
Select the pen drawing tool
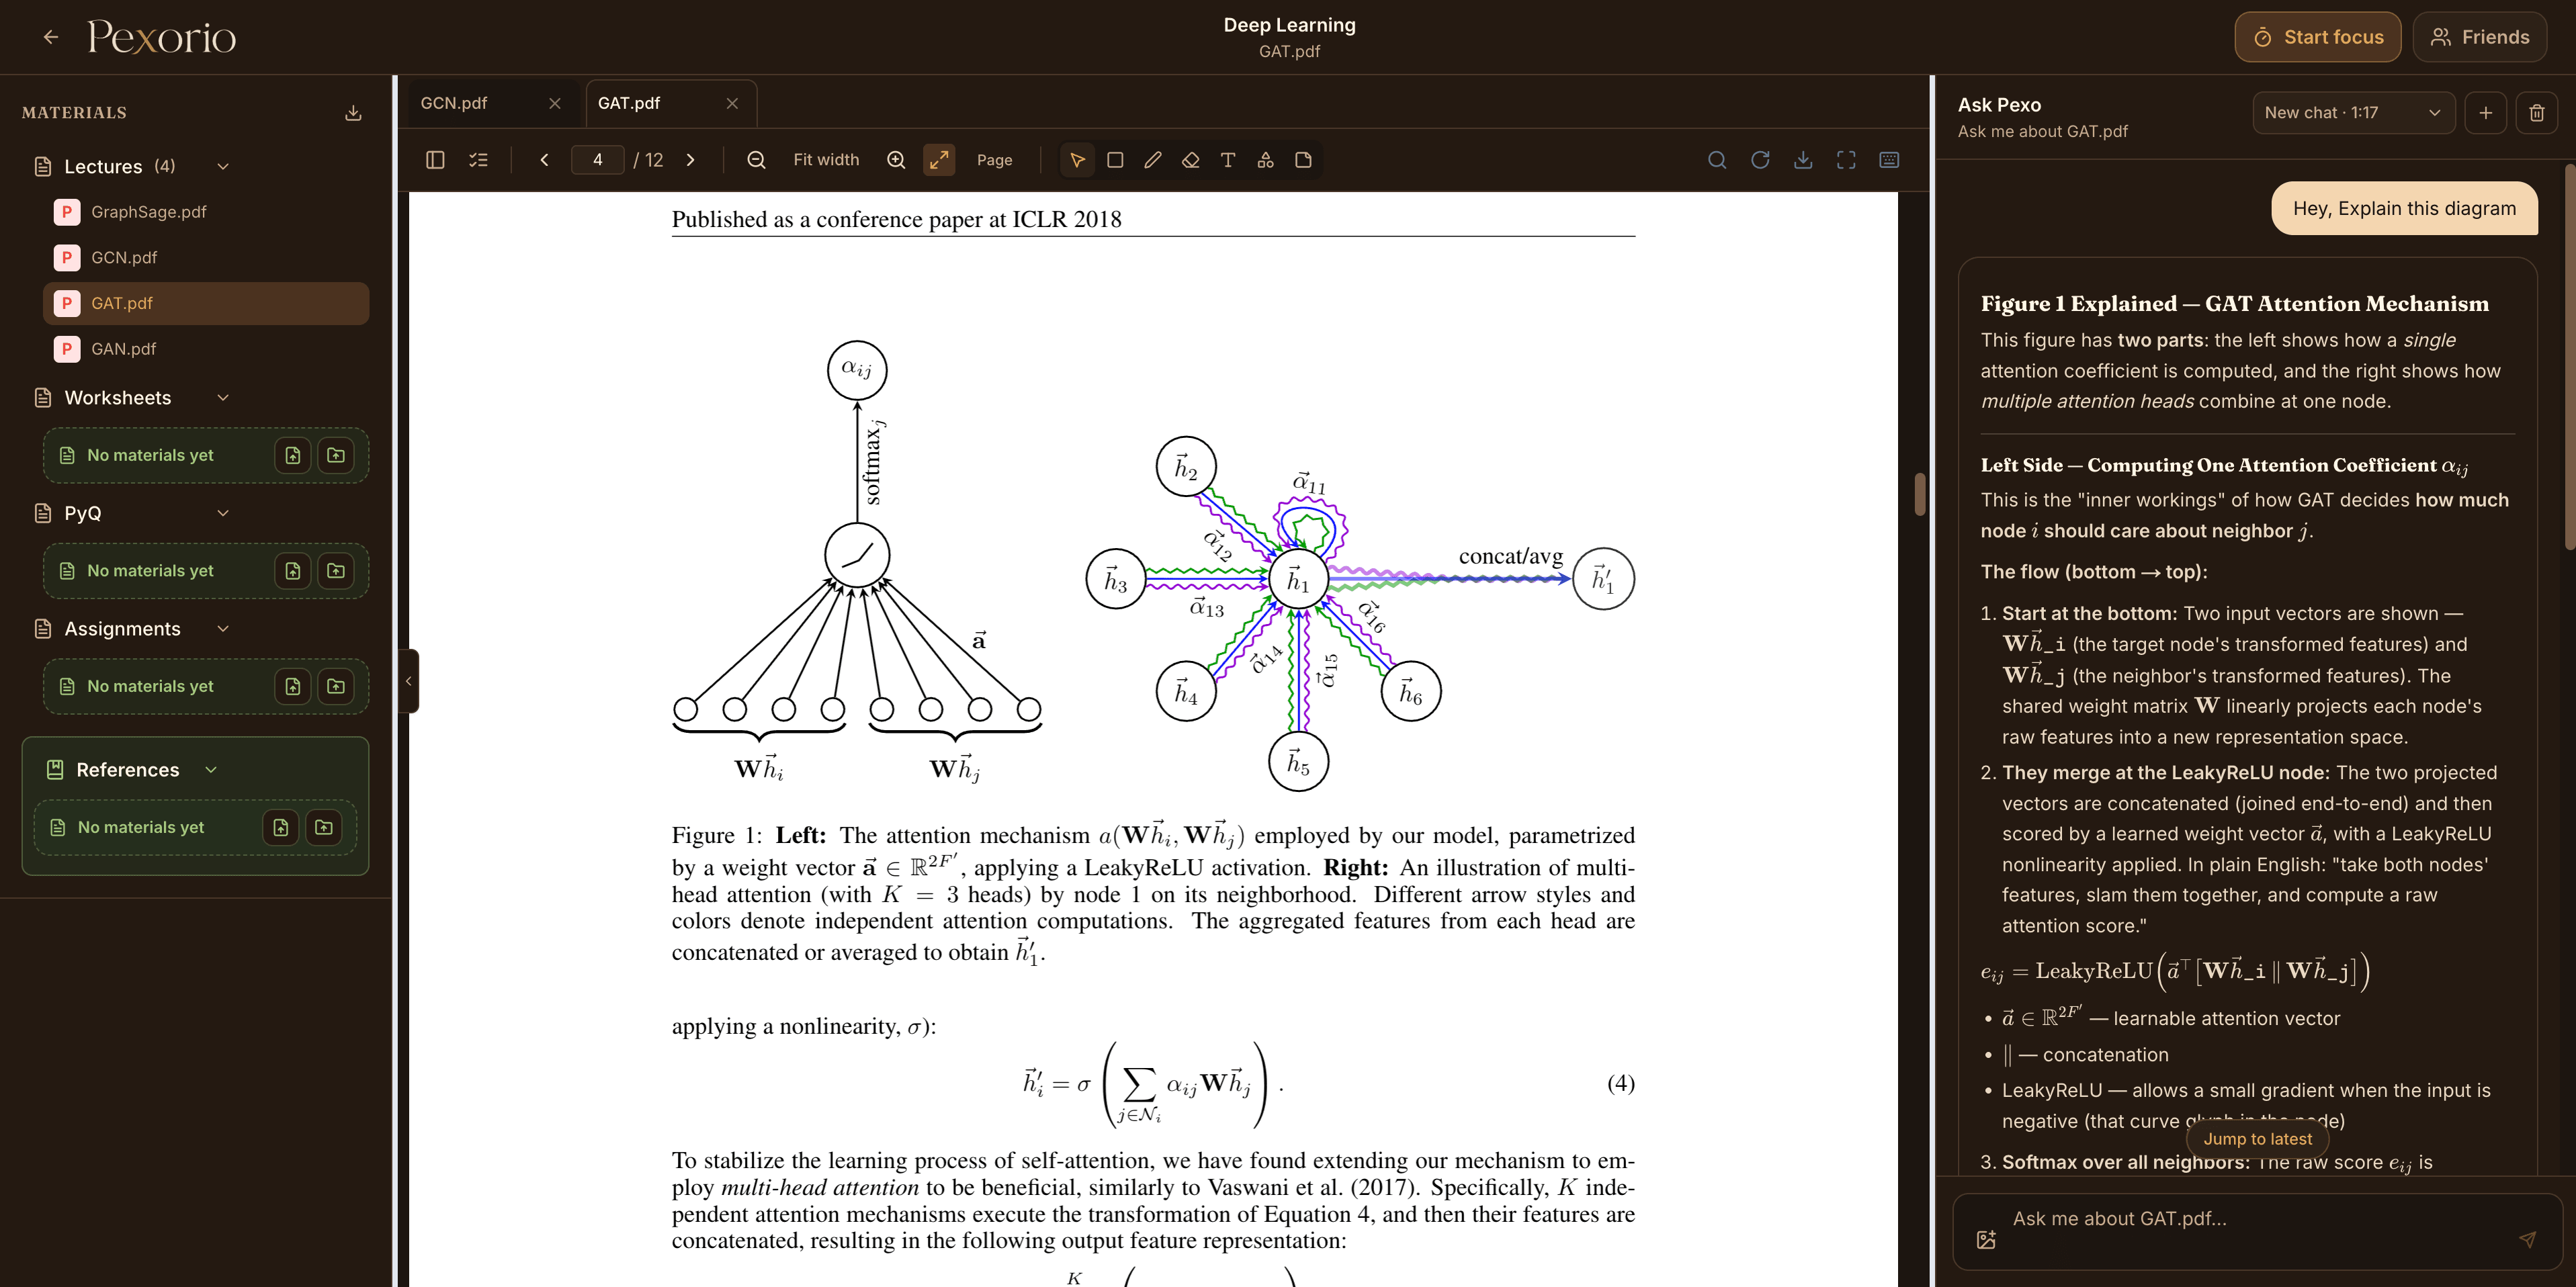coord(1153,160)
